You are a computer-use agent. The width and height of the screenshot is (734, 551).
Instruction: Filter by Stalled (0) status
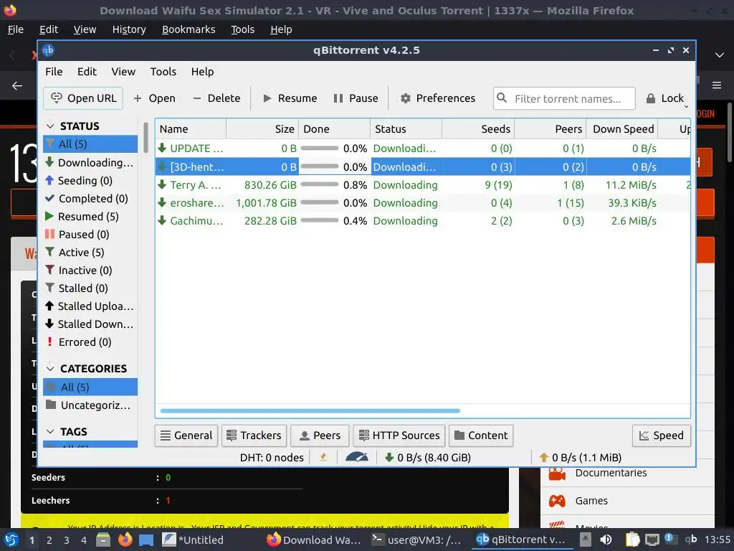click(90, 288)
